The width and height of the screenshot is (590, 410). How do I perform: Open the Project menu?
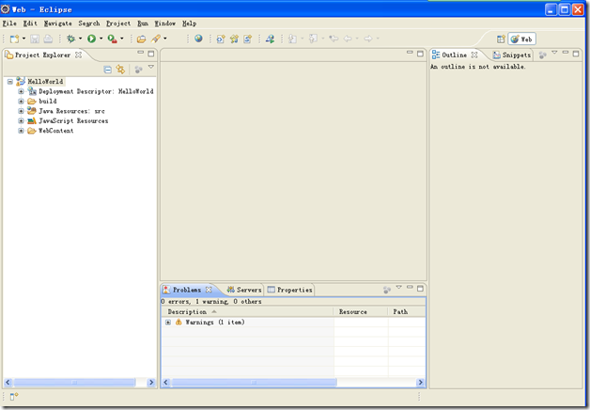click(x=118, y=24)
